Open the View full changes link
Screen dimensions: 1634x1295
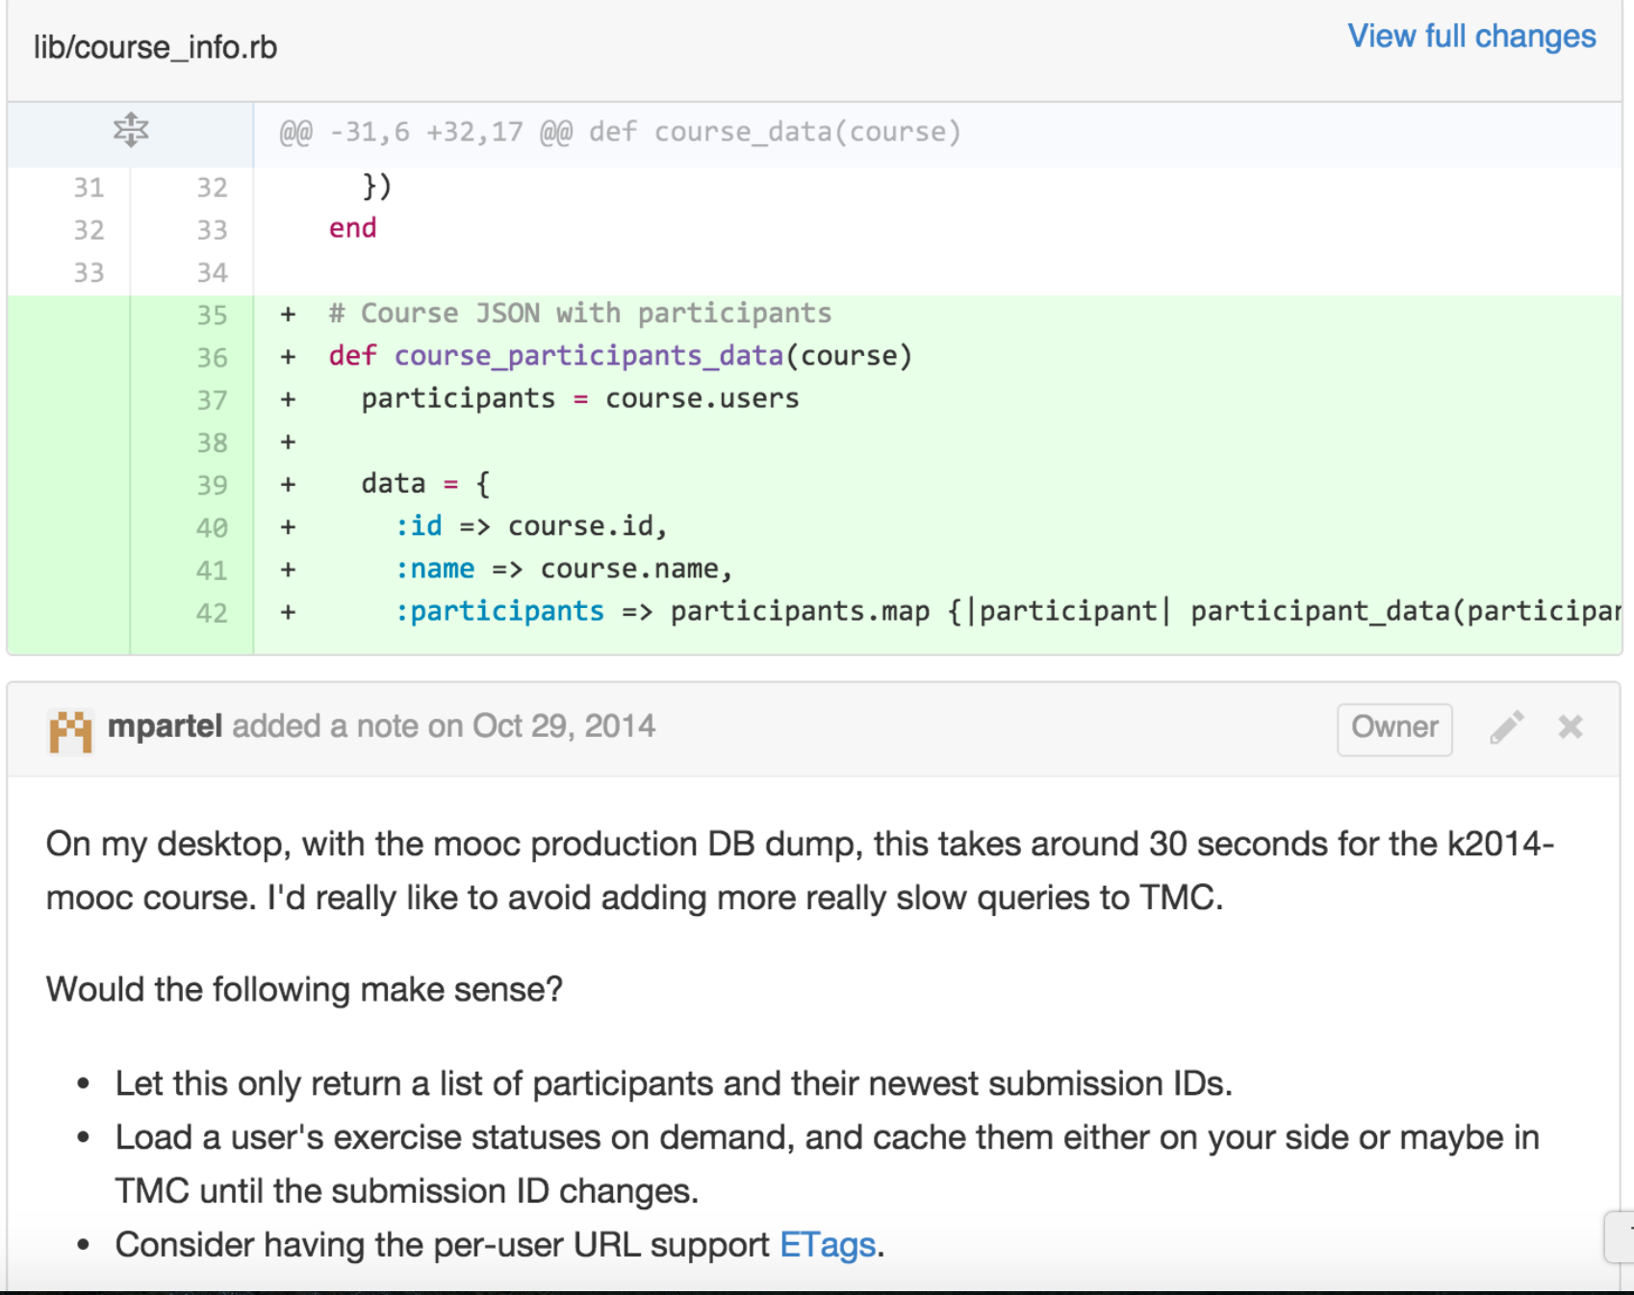point(1470,37)
